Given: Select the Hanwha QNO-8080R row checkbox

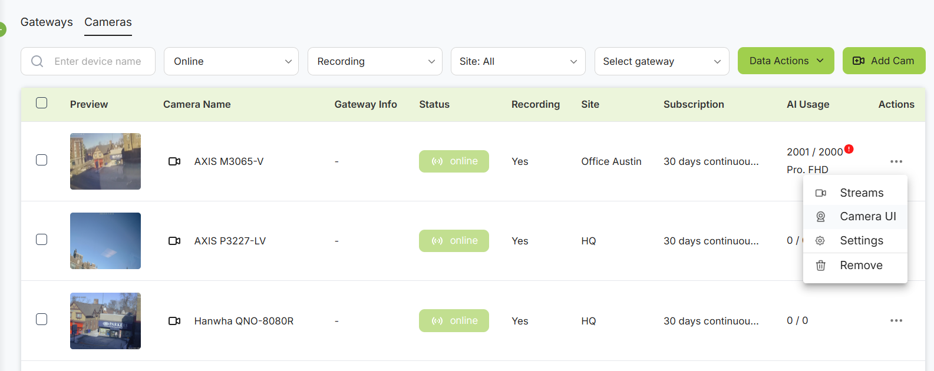Looking at the screenshot, I should (41, 319).
